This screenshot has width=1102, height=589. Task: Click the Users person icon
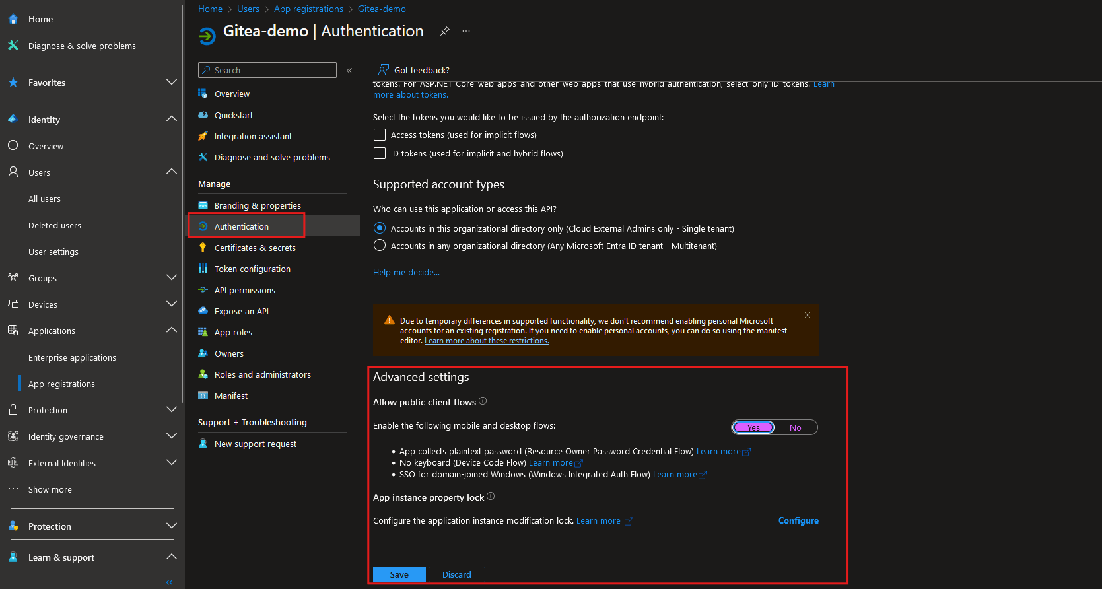pos(13,172)
